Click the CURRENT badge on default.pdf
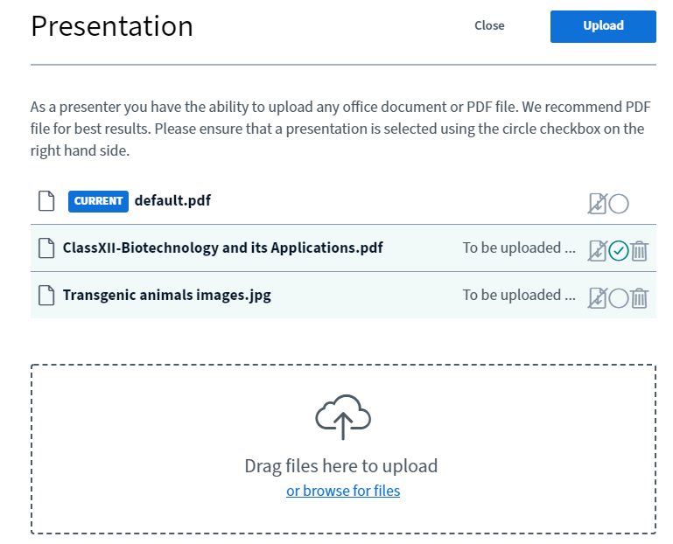Viewport: 673px width, 544px height. tap(98, 201)
